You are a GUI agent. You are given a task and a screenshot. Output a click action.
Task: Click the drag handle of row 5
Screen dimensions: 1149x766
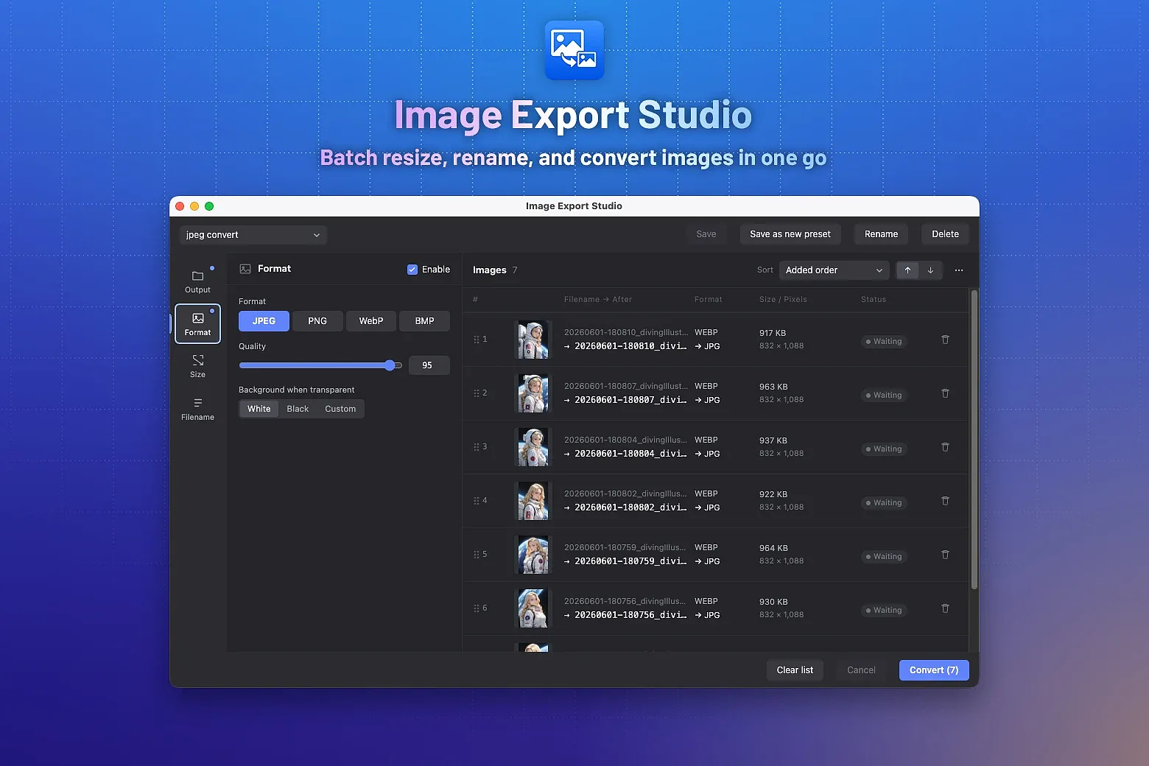pyautogui.click(x=477, y=555)
